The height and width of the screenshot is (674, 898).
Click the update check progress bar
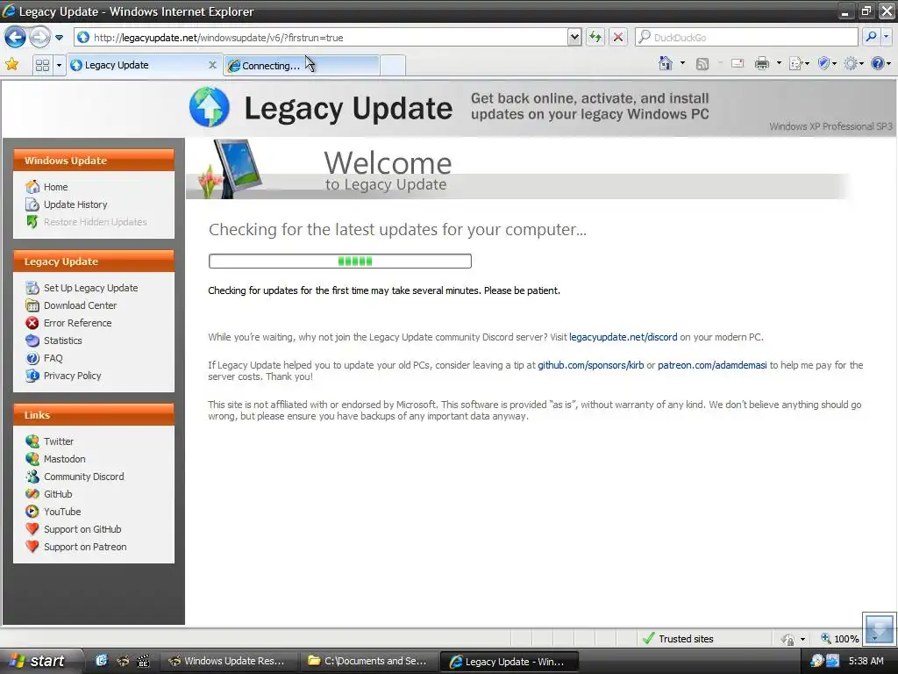[x=340, y=262]
